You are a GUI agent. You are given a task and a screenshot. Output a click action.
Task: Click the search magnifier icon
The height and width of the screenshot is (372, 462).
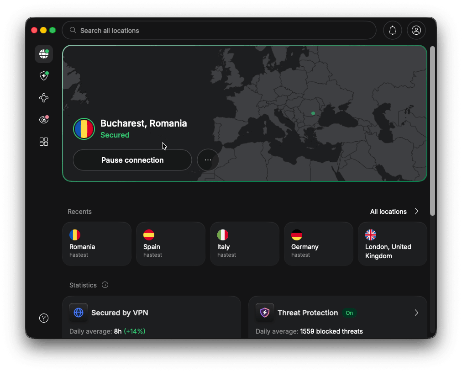pyautogui.click(x=73, y=30)
